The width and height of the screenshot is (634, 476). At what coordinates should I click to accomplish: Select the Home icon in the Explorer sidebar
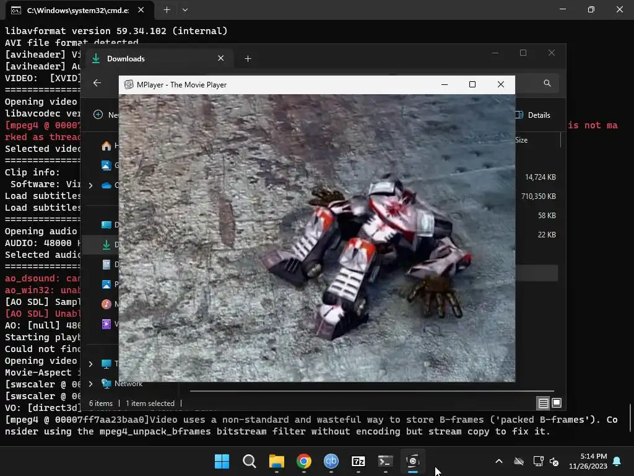pyautogui.click(x=106, y=146)
